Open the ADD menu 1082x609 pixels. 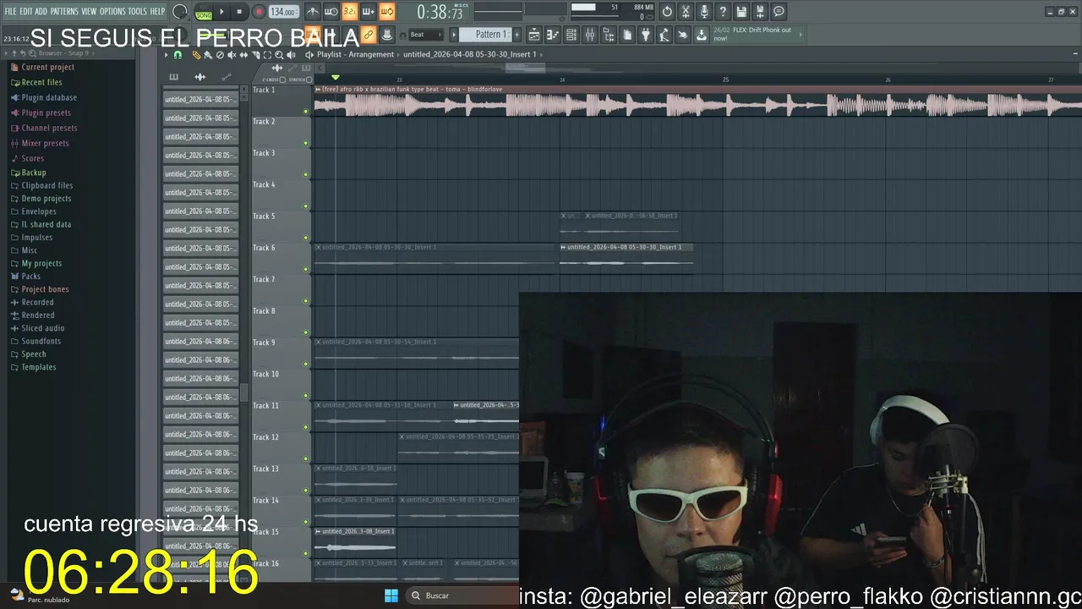41,11
